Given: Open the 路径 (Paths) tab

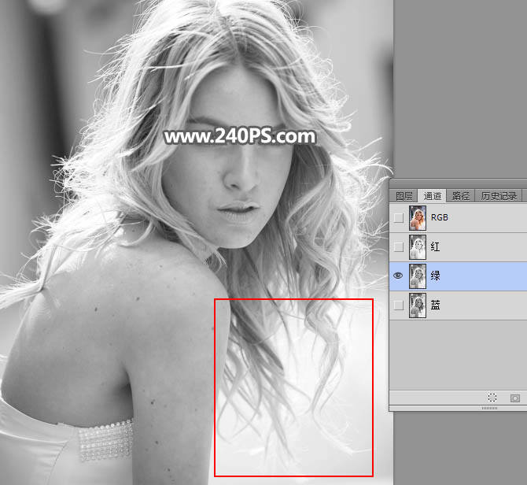Looking at the screenshot, I should coord(462,196).
